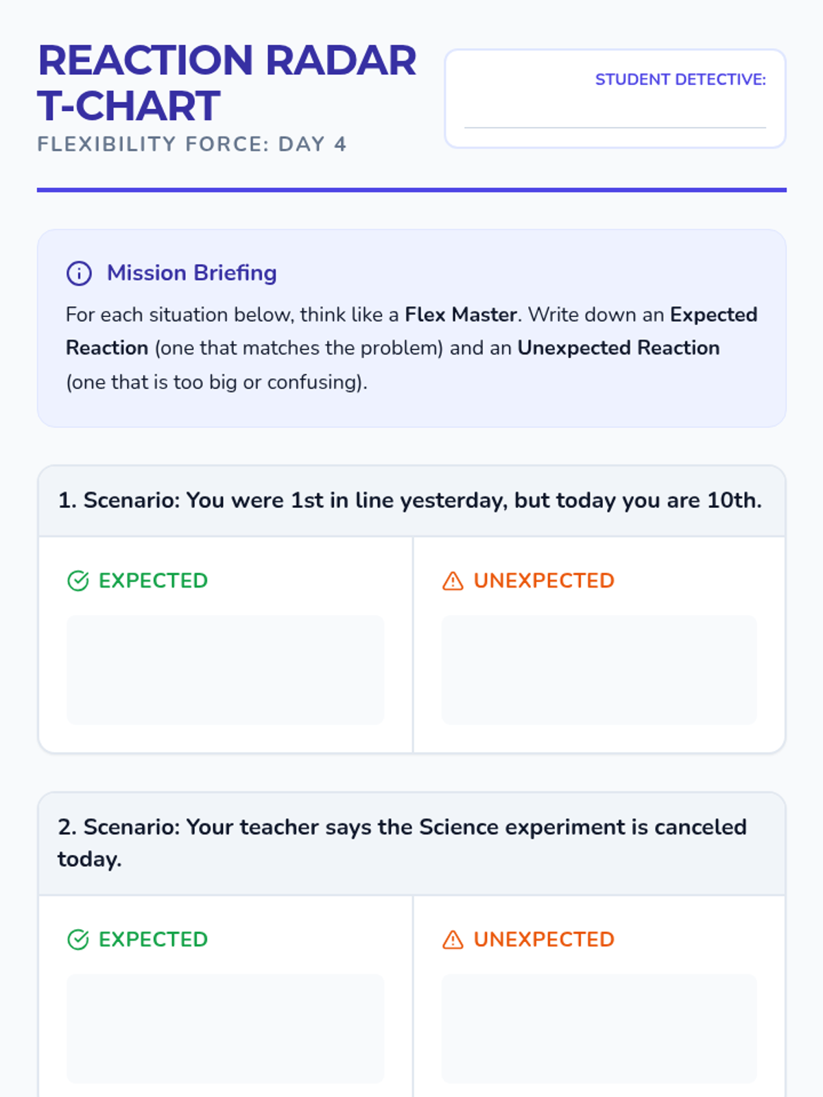Click scenario 1 Expected checkmark icon
823x1097 pixels.
pyautogui.click(x=78, y=581)
